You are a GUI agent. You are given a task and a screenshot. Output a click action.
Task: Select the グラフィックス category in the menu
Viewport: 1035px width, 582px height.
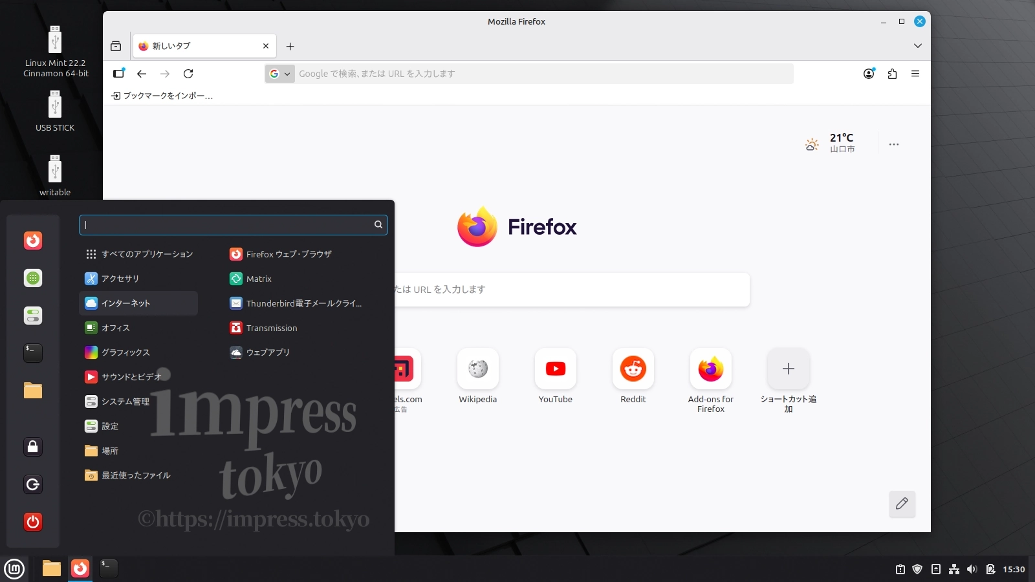click(x=125, y=352)
